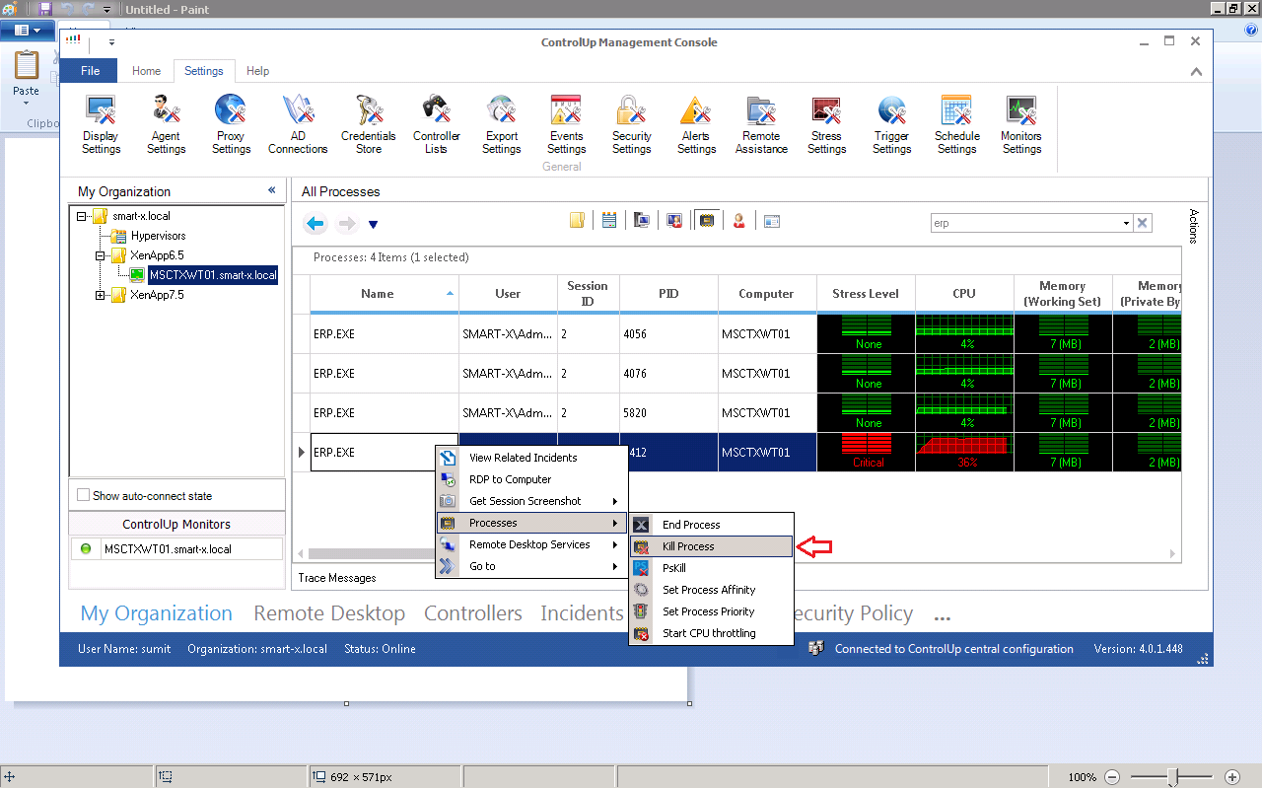Open the erp search box dropdown
The image size is (1262, 789).
(1126, 224)
